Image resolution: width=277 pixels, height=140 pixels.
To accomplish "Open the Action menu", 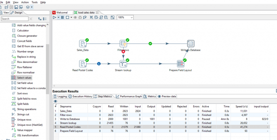I will 25,2.
